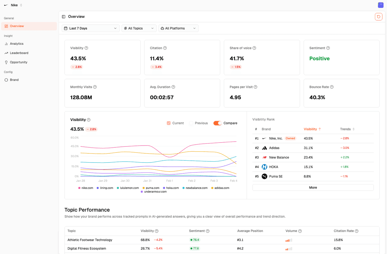Screen dimensions: 387x254
Task: Select Overview in the sidebar
Action: click(x=29, y=26)
